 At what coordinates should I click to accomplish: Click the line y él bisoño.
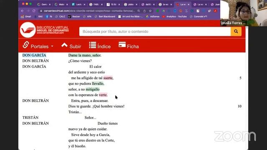coord(77,146)
